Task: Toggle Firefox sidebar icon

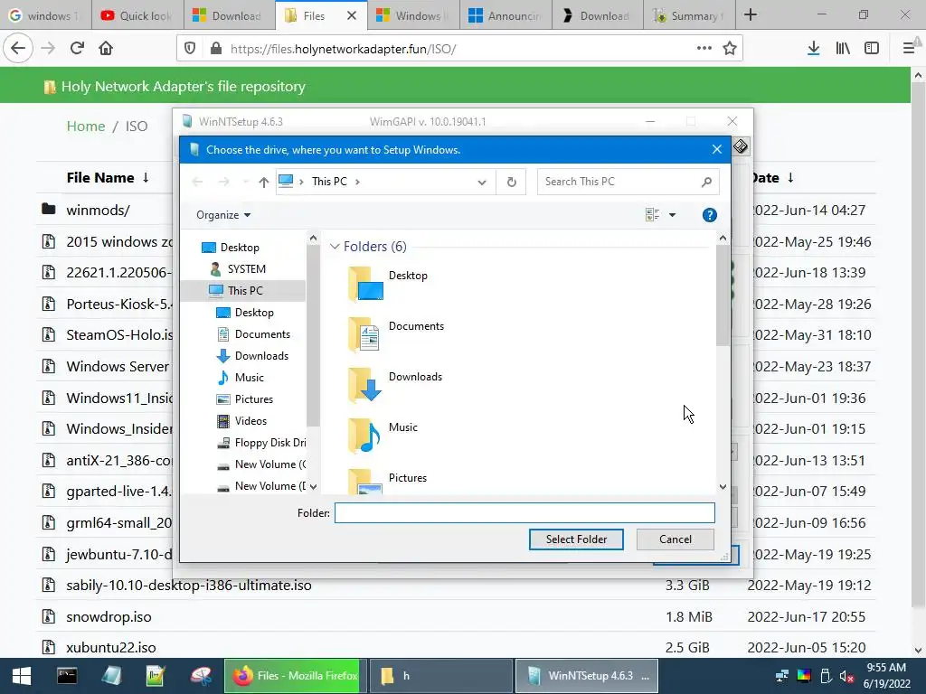Action: point(872,49)
